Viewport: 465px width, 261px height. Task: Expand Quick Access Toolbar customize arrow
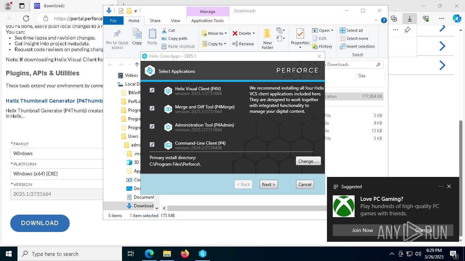136,11
